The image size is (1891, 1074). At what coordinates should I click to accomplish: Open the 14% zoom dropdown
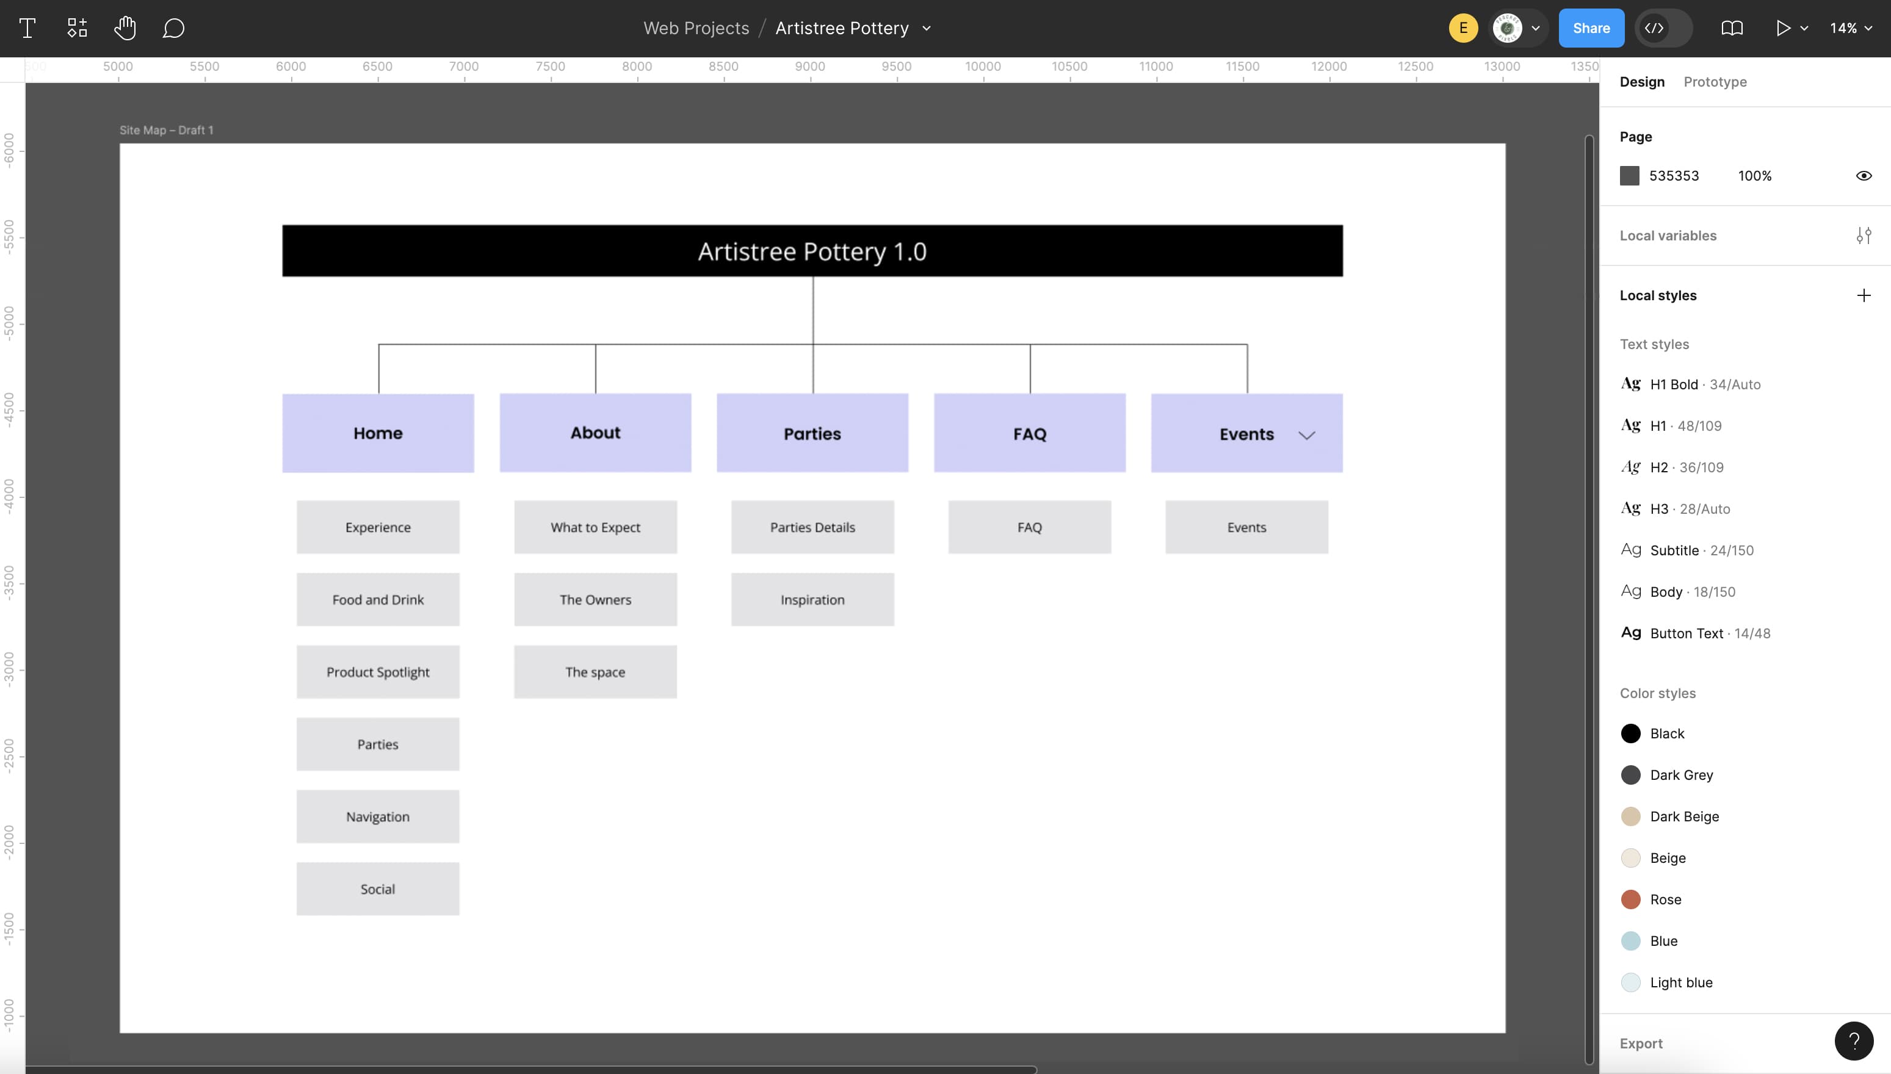click(x=1851, y=28)
